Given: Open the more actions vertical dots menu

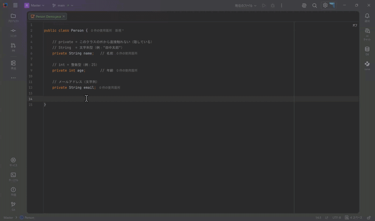Looking at the screenshot, I should point(282,6).
